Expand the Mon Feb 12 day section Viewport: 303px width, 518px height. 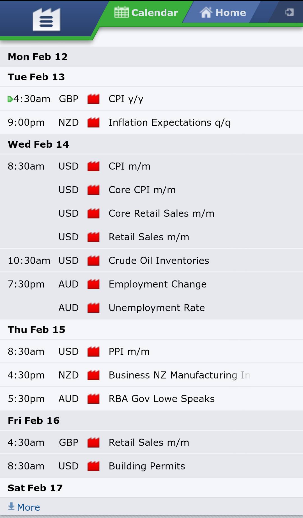[38, 57]
